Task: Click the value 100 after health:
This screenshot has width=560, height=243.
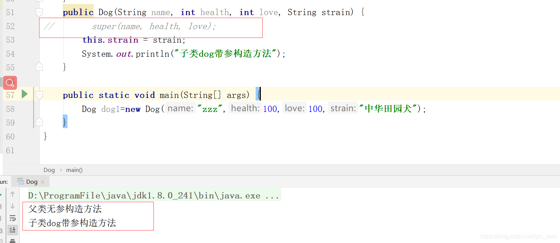Action: (x=270, y=109)
